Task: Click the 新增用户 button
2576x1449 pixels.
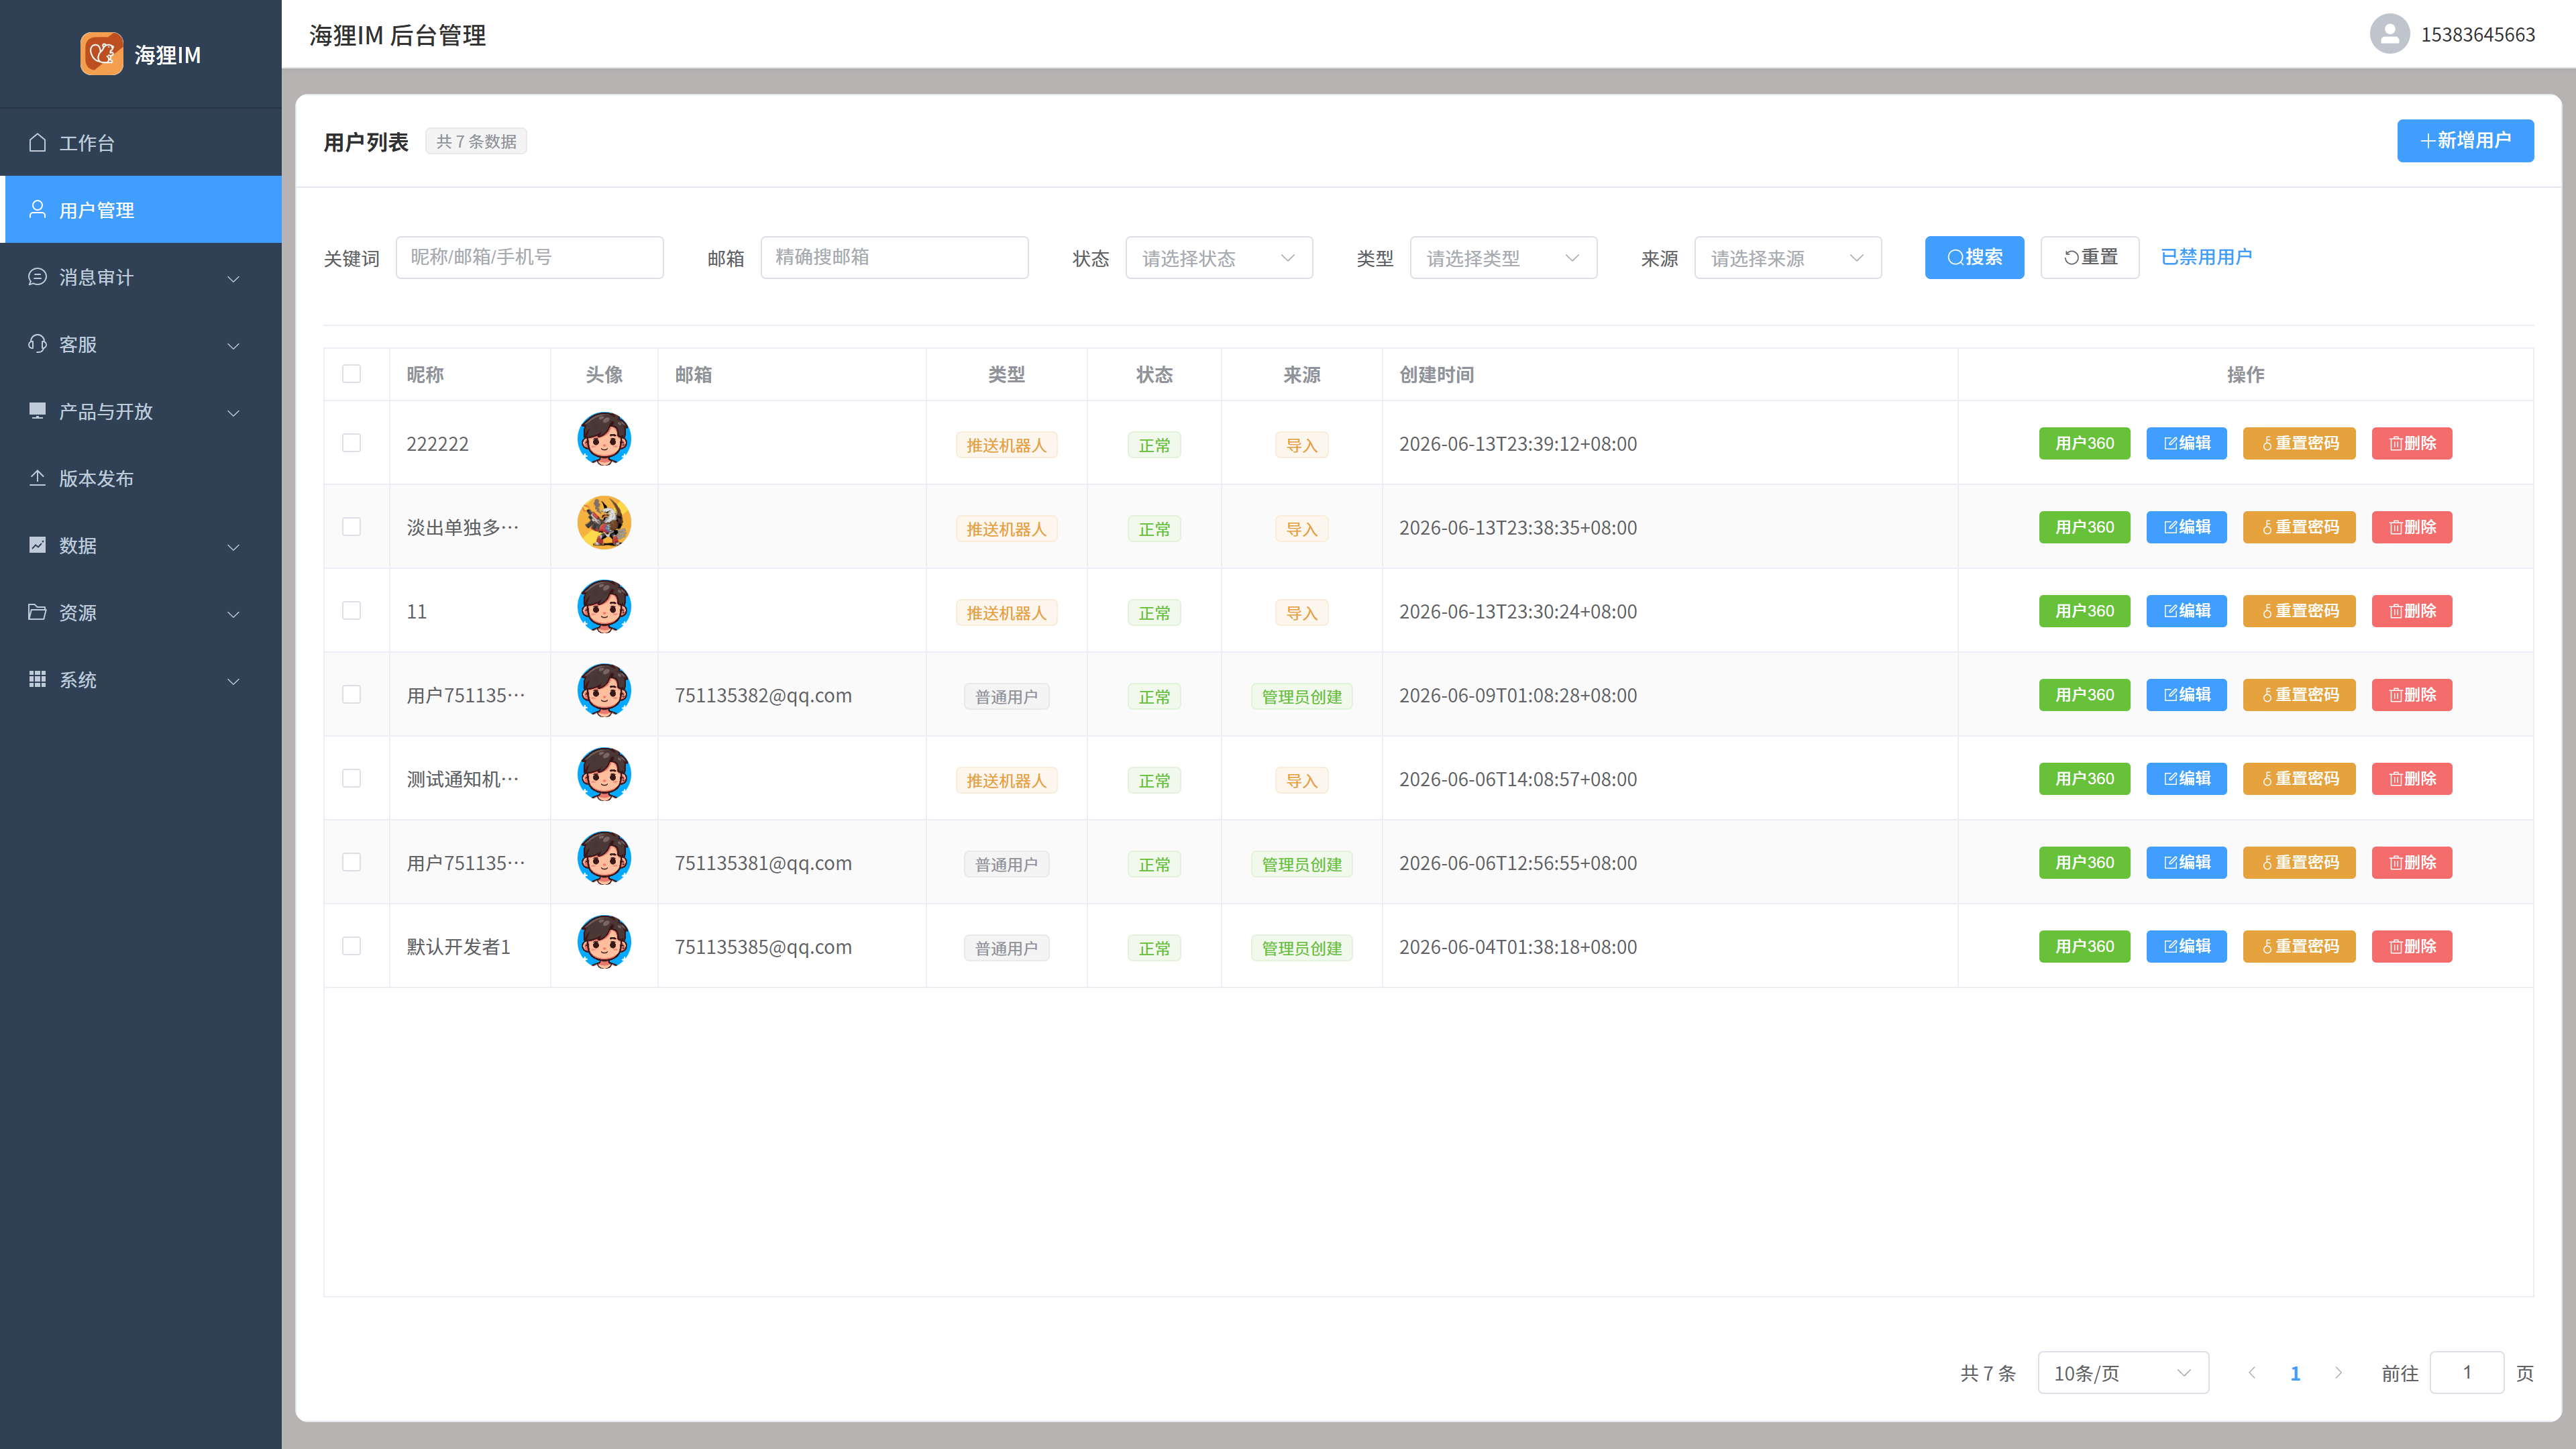Action: coord(2465,141)
